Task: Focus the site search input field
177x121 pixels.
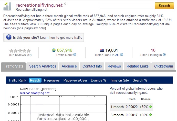Action: tap(126, 6)
